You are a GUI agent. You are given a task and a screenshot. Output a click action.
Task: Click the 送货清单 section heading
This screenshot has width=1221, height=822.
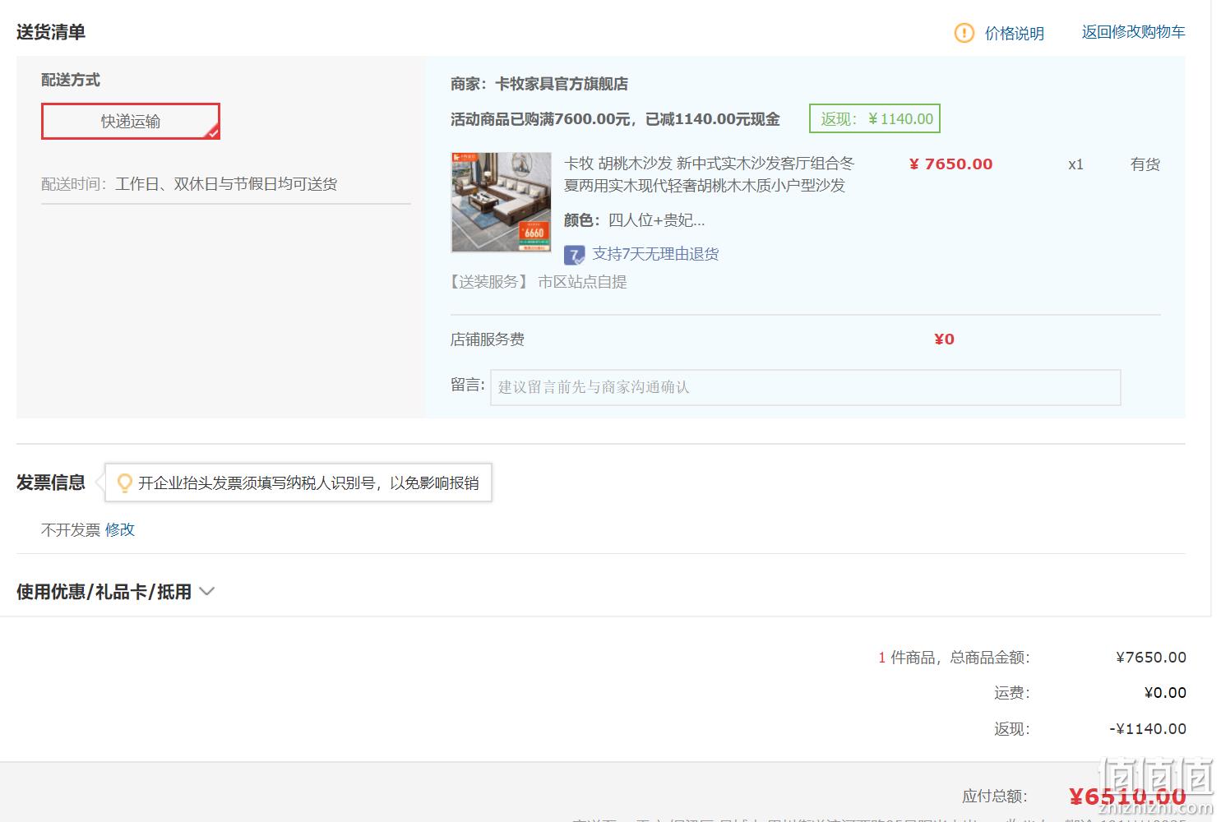pos(51,32)
